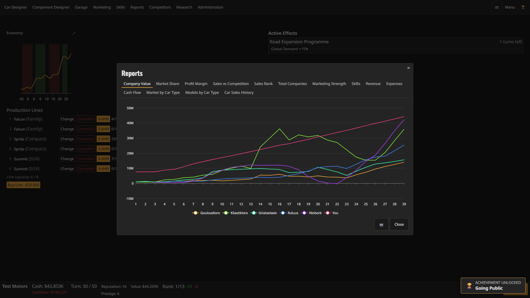Click the expand icon beside Economy chart
This screenshot has width=530, height=298.
point(74,33)
